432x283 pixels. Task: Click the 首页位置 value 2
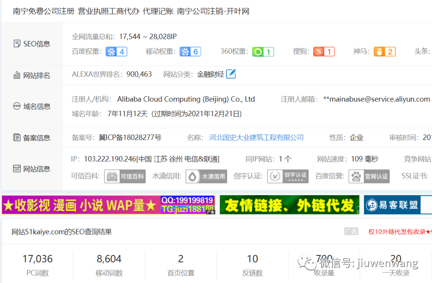coord(181,259)
